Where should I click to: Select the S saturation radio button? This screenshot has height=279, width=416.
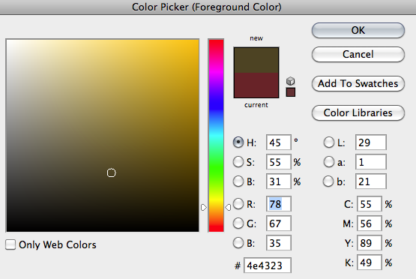[x=238, y=162]
